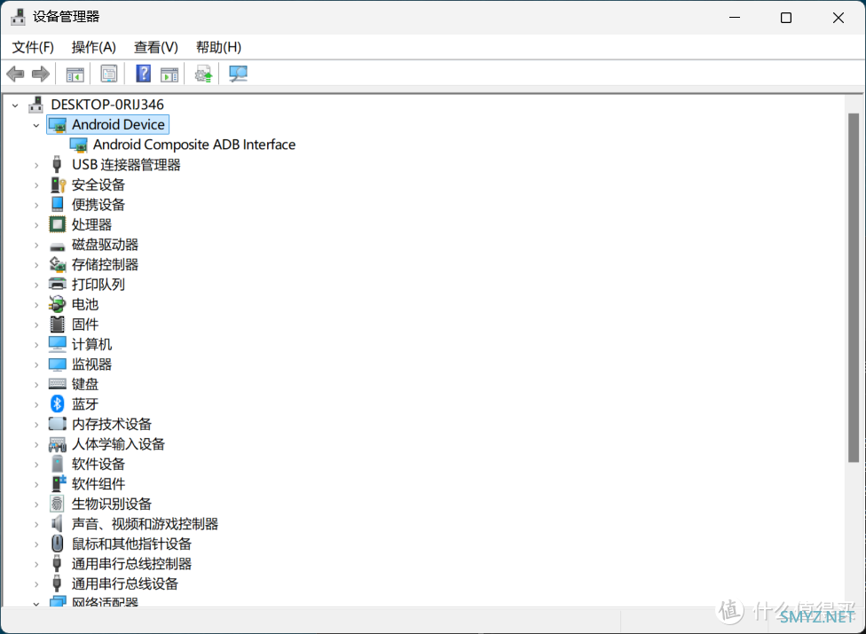866x634 pixels.
Task: Maximize the 设备管理器 window
Action: click(786, 18)
